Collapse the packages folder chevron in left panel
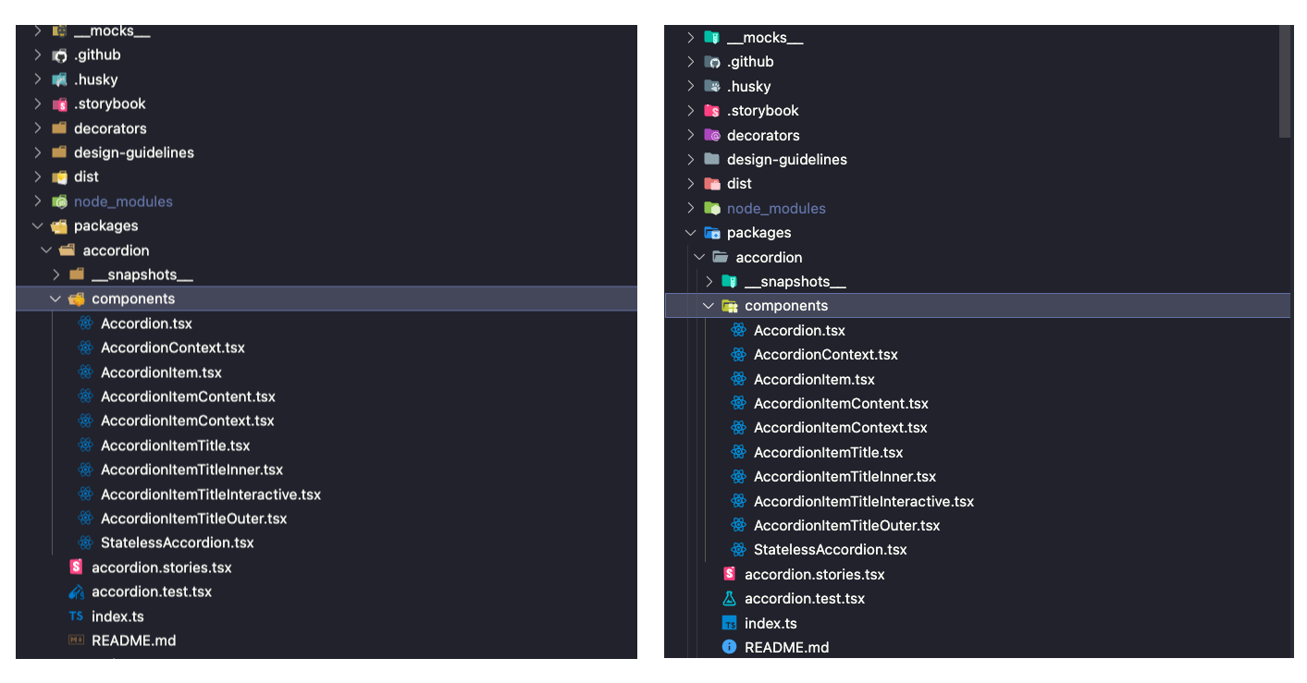Viewport: 1307px width, 683px height. 38,226
